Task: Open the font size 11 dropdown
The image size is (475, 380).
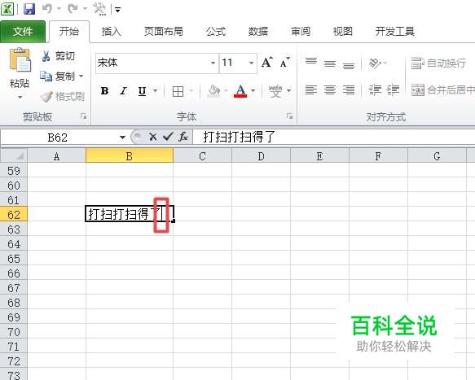Action: click(x=251, y=63)
